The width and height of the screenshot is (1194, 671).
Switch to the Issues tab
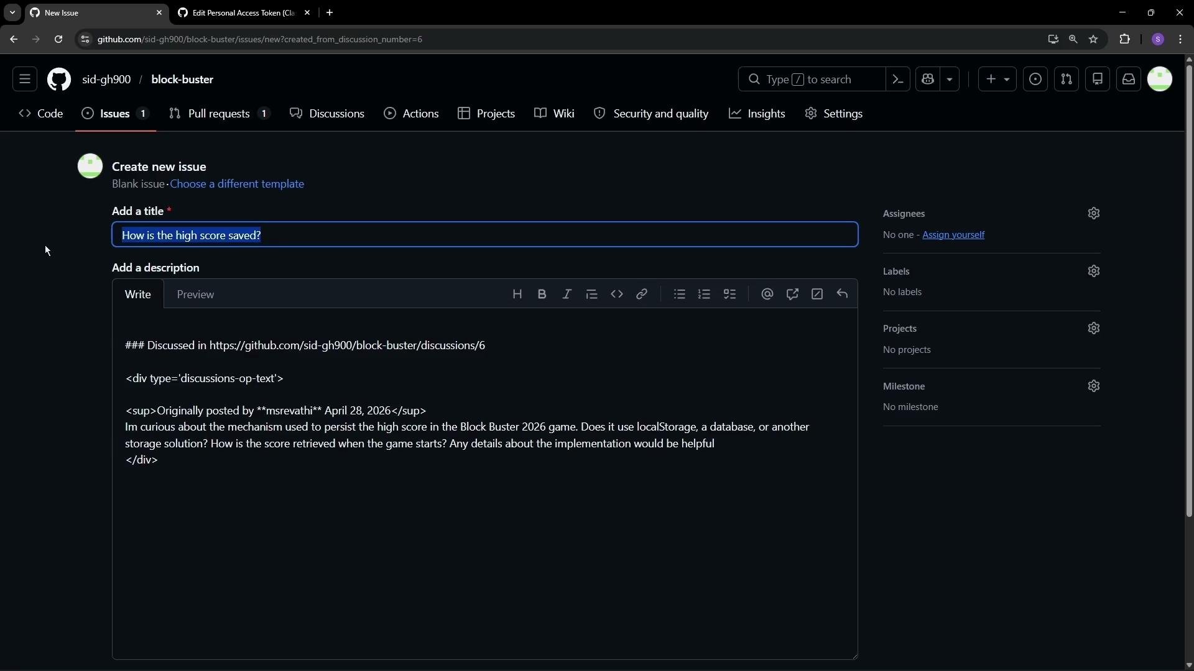[116, 114]
